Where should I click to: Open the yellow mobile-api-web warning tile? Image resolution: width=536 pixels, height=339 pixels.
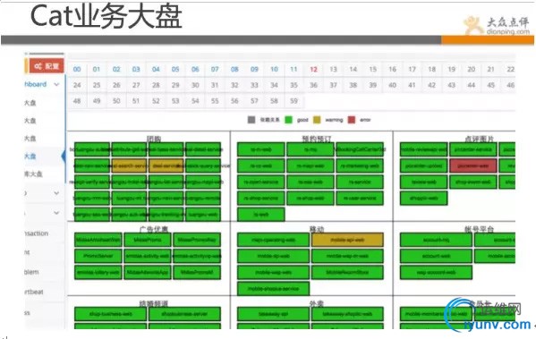tap(347, 240)
